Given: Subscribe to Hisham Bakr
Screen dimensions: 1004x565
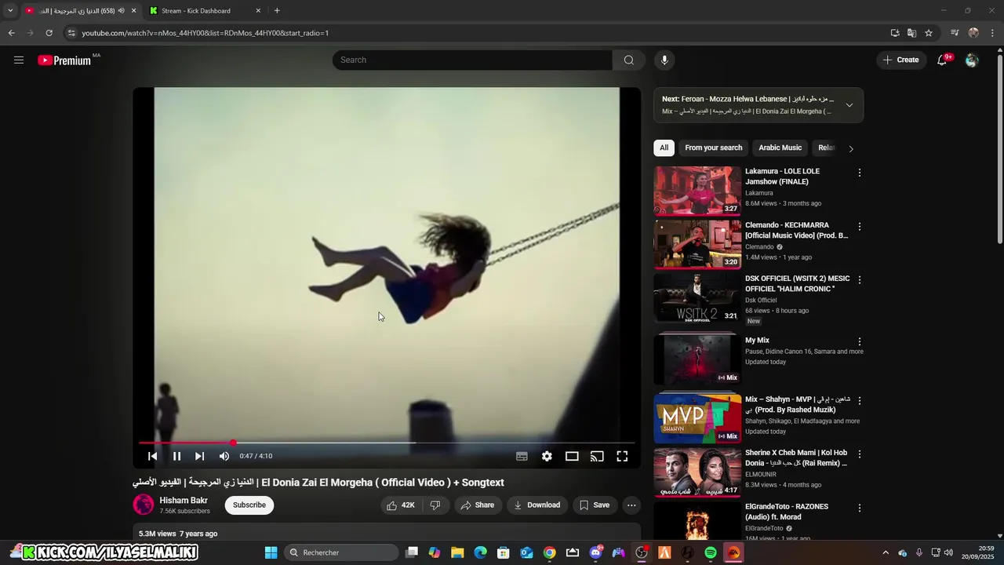Looking at the screenshot, I should point(249,505).
